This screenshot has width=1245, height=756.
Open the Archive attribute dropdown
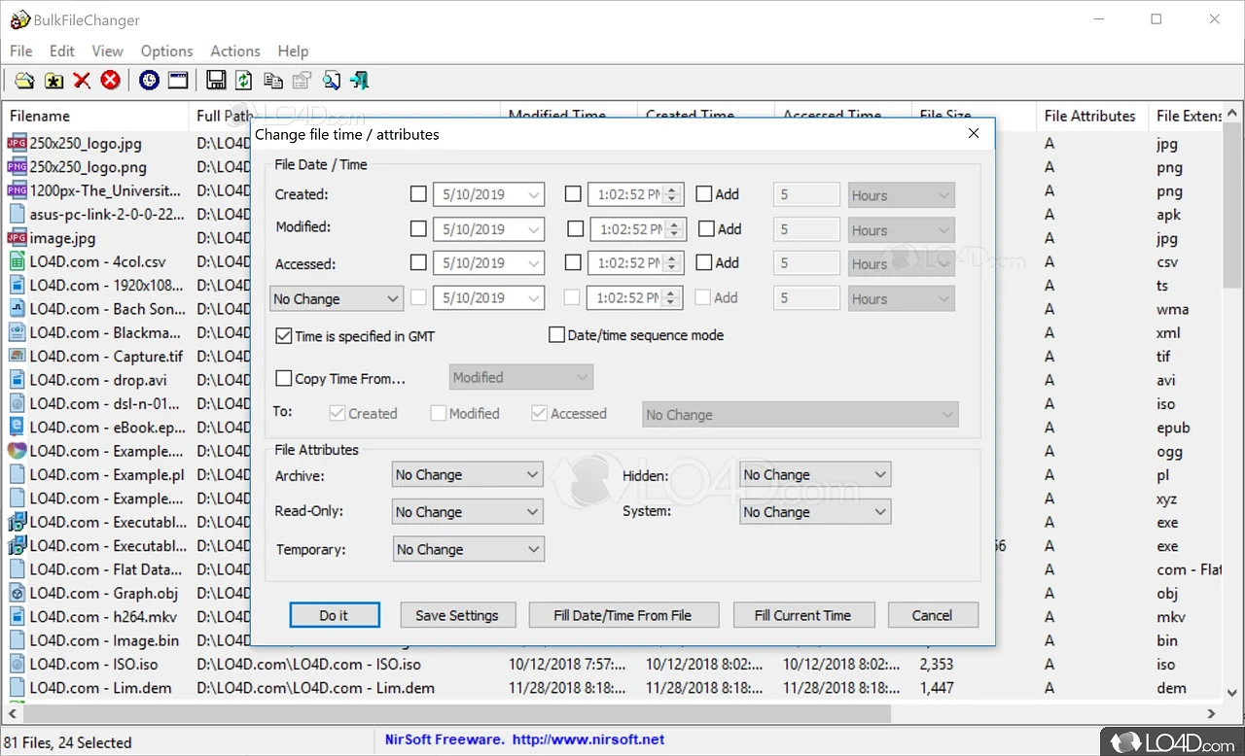[x=467, y=475]
